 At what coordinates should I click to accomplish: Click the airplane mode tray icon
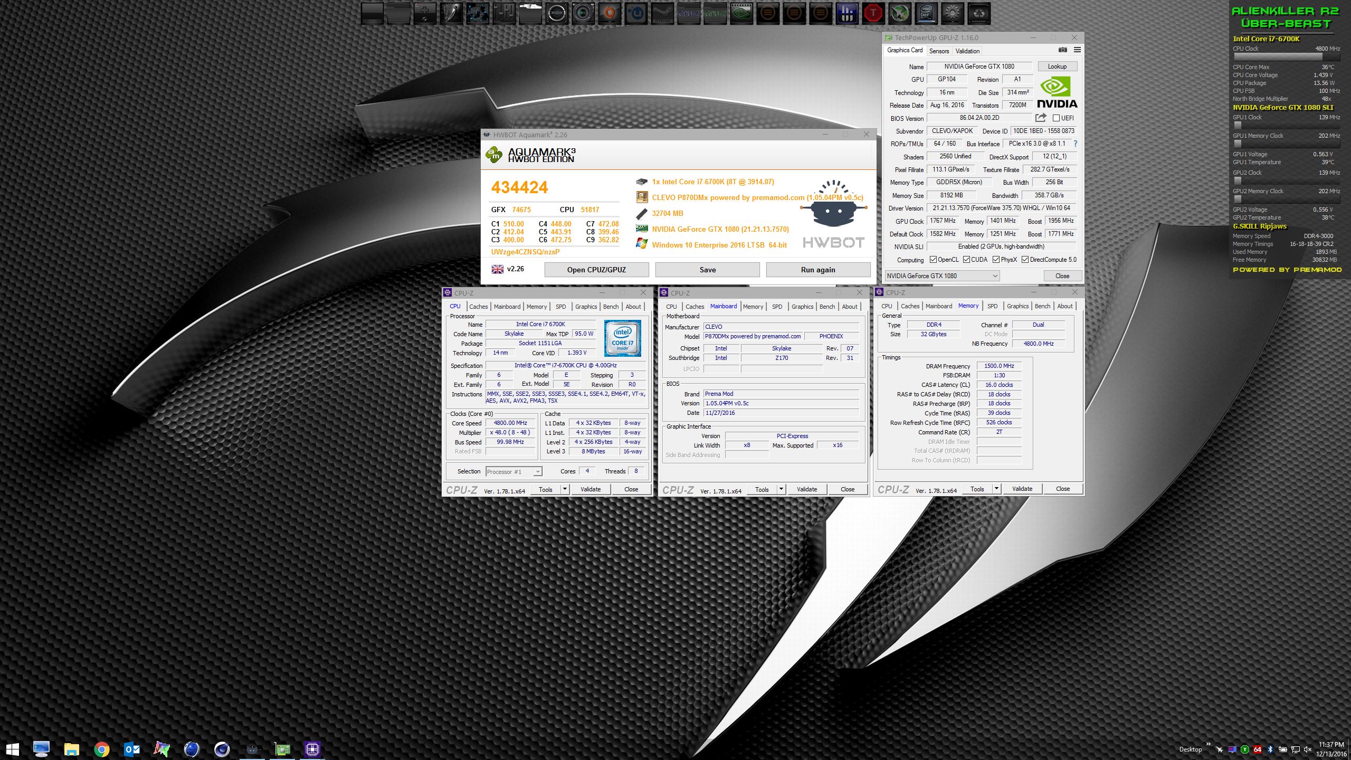coord(1220,749)
